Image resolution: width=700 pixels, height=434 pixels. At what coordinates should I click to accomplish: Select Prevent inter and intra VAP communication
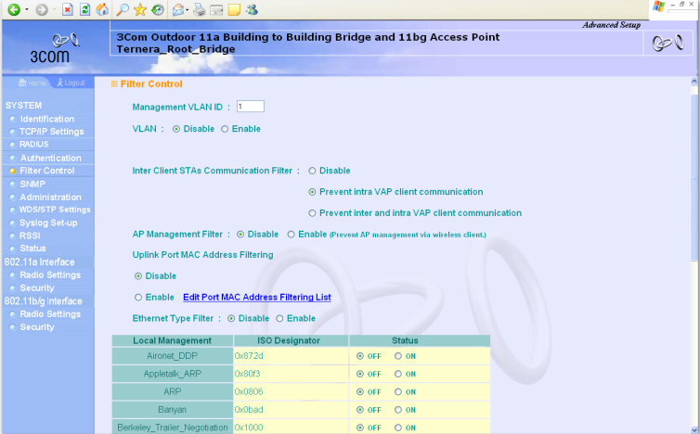click(x=313, y=212)
